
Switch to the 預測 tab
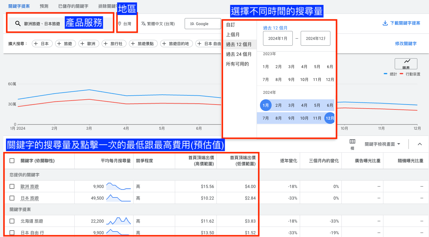tap(43, 6)
